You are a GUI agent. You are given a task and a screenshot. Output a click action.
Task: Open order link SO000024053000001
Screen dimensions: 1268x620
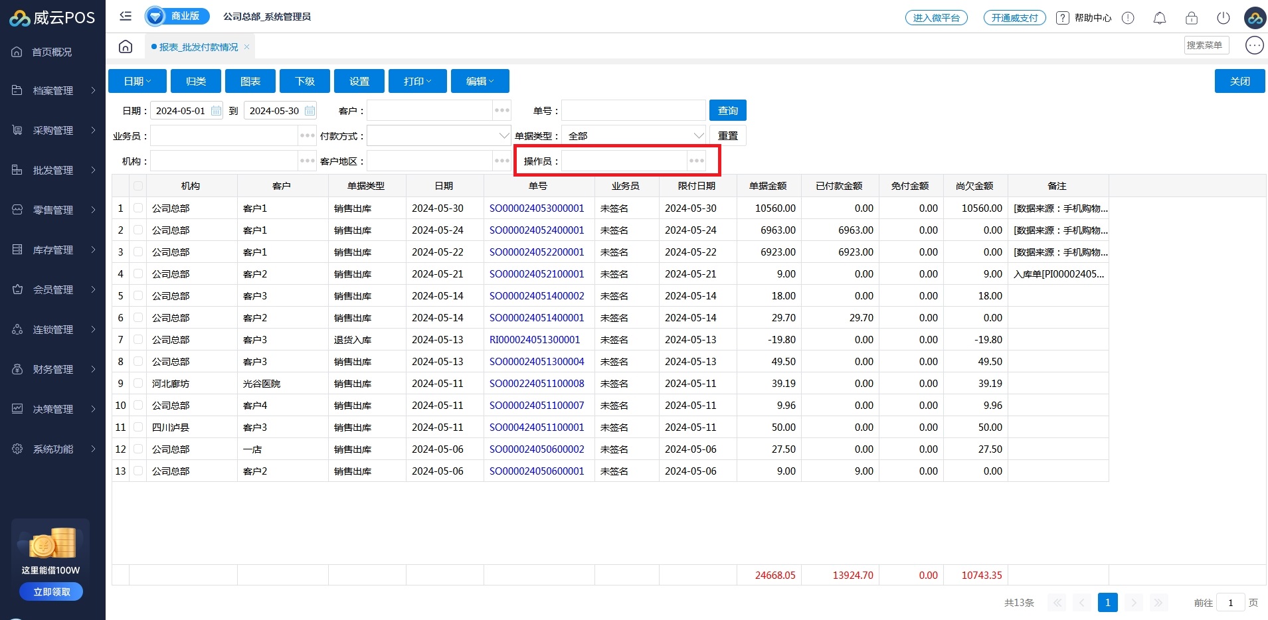pyautogui.click(x=537, y=208)
